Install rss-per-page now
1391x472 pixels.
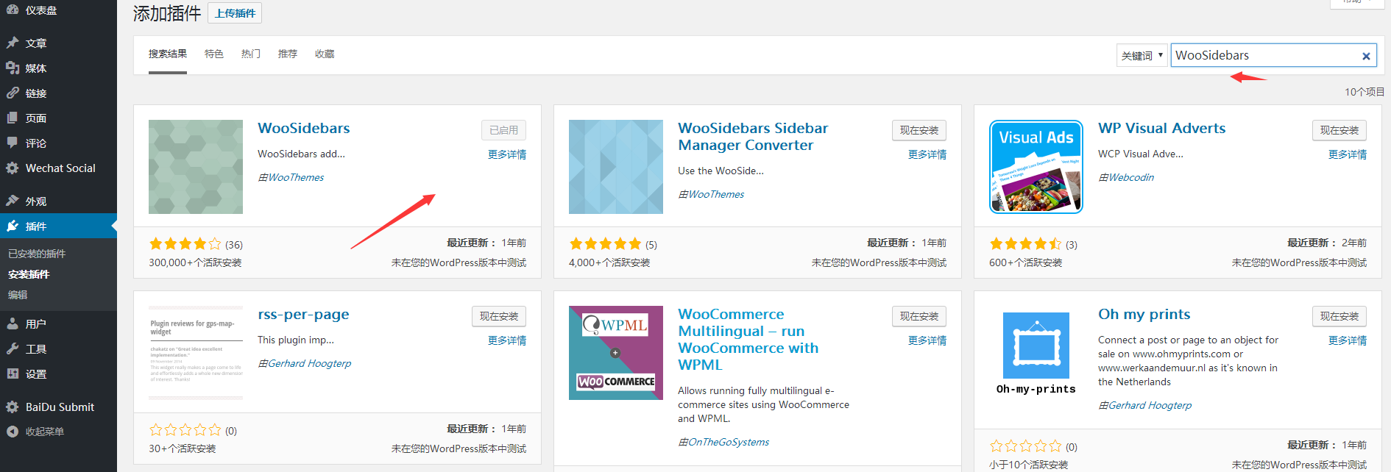[x=499, y=316]
